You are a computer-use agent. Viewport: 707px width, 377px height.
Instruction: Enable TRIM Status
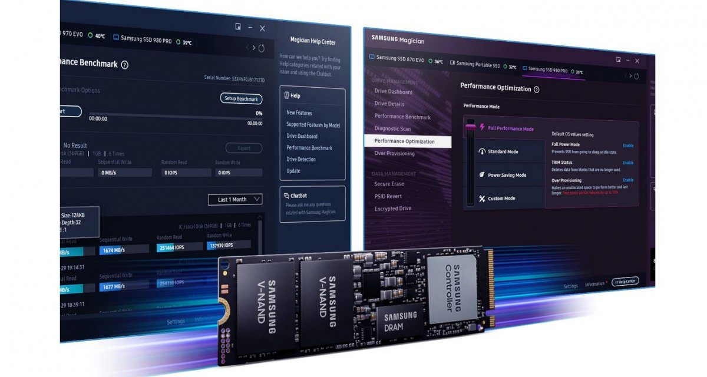pyautogui.click(x=629, y=163)
